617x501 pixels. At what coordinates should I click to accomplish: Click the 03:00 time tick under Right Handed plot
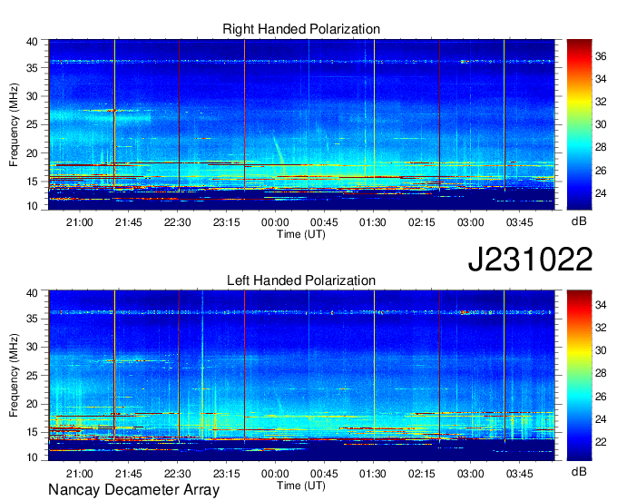[471, 222]
